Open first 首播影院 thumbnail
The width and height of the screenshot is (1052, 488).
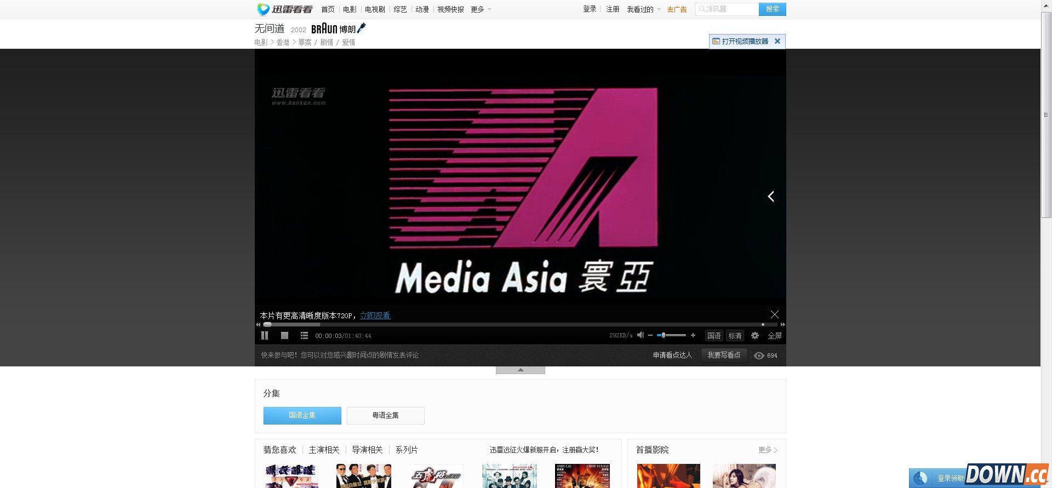coord(668,476)
